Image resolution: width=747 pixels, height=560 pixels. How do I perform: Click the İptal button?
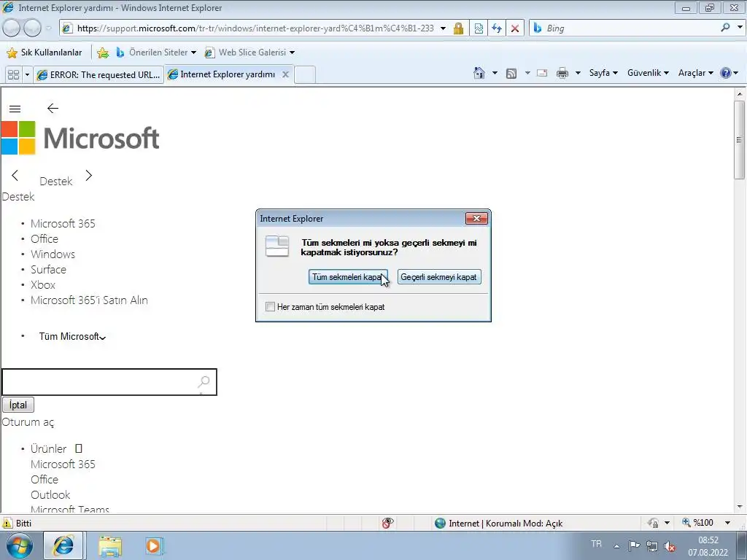click(x=18, y=405)
